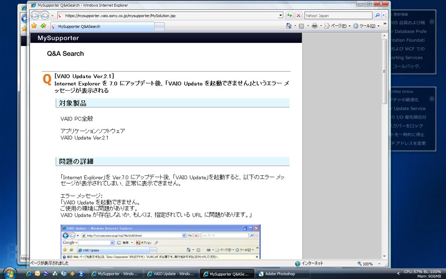This screenshot has width=446, height=279.
Task: Open a new blank tab
Action: point(159,27)
